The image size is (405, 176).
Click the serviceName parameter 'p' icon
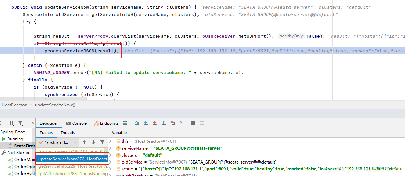pos(118,148)
